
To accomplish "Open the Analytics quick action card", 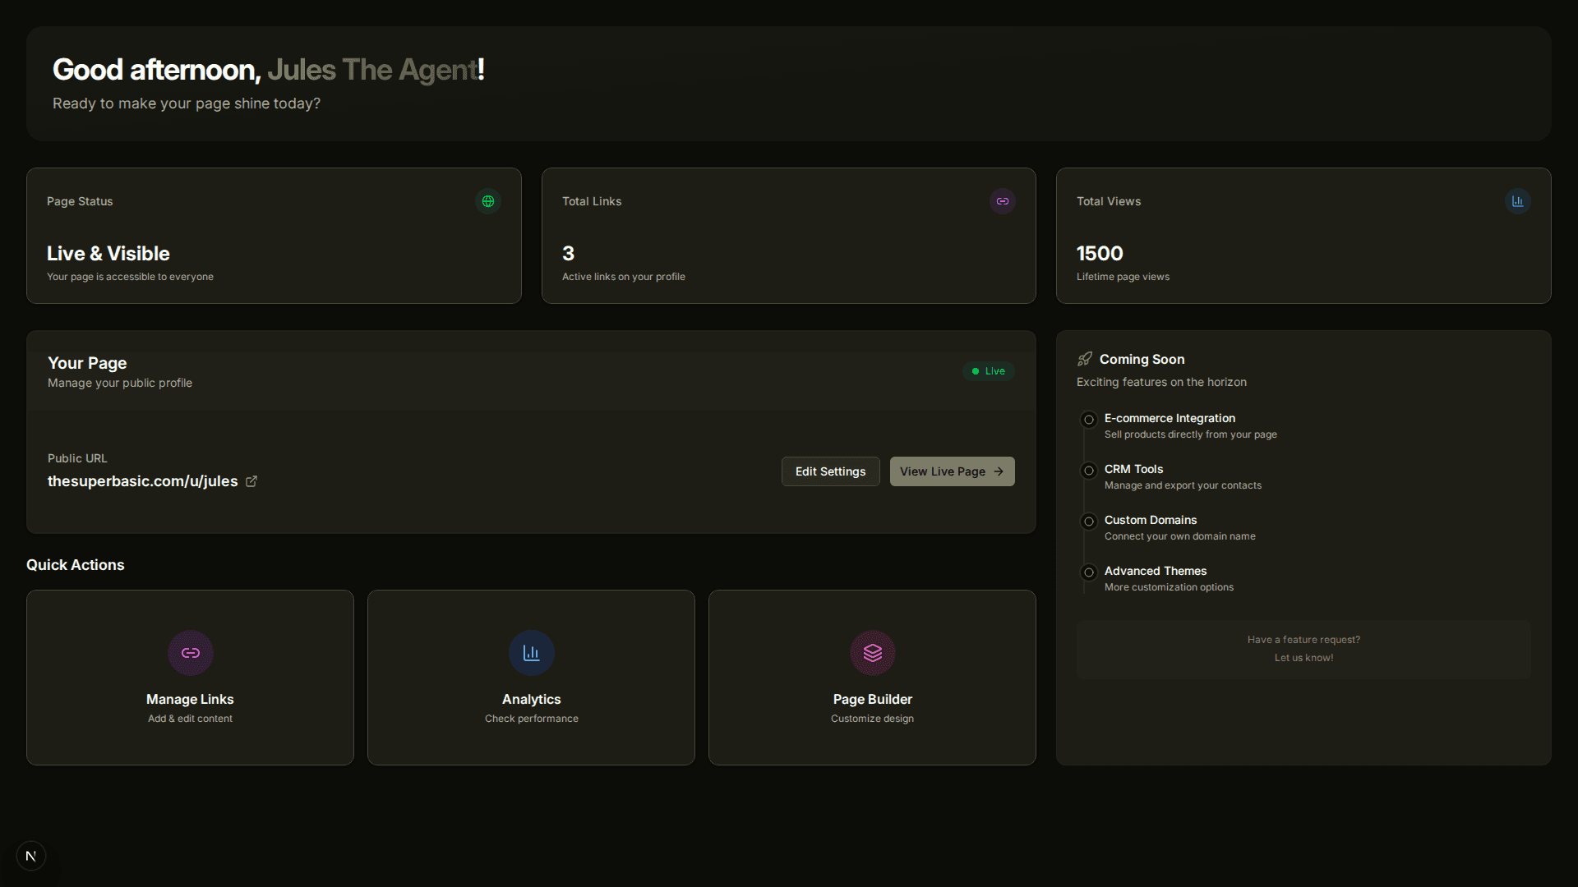I will click(531, 677).
